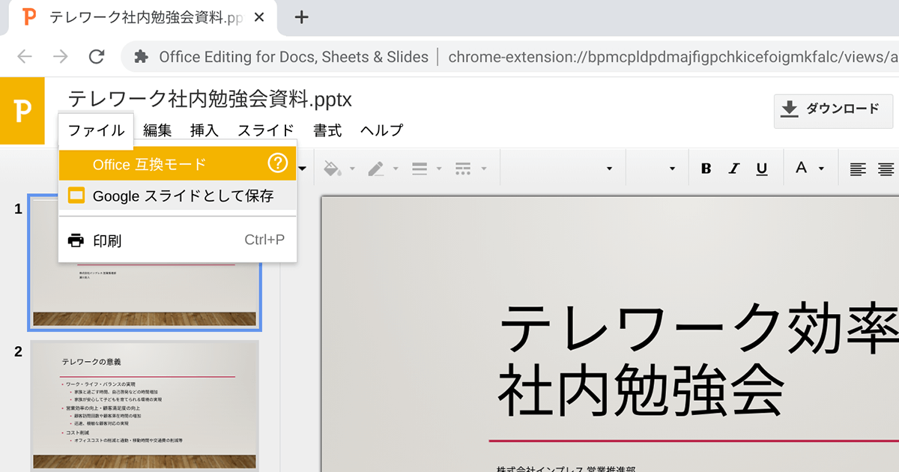The image size is (899, 472).
Task: Select slide 2 テレワークの意義 thumbnail
Action: pyautogui.click(x=145, y=405)
